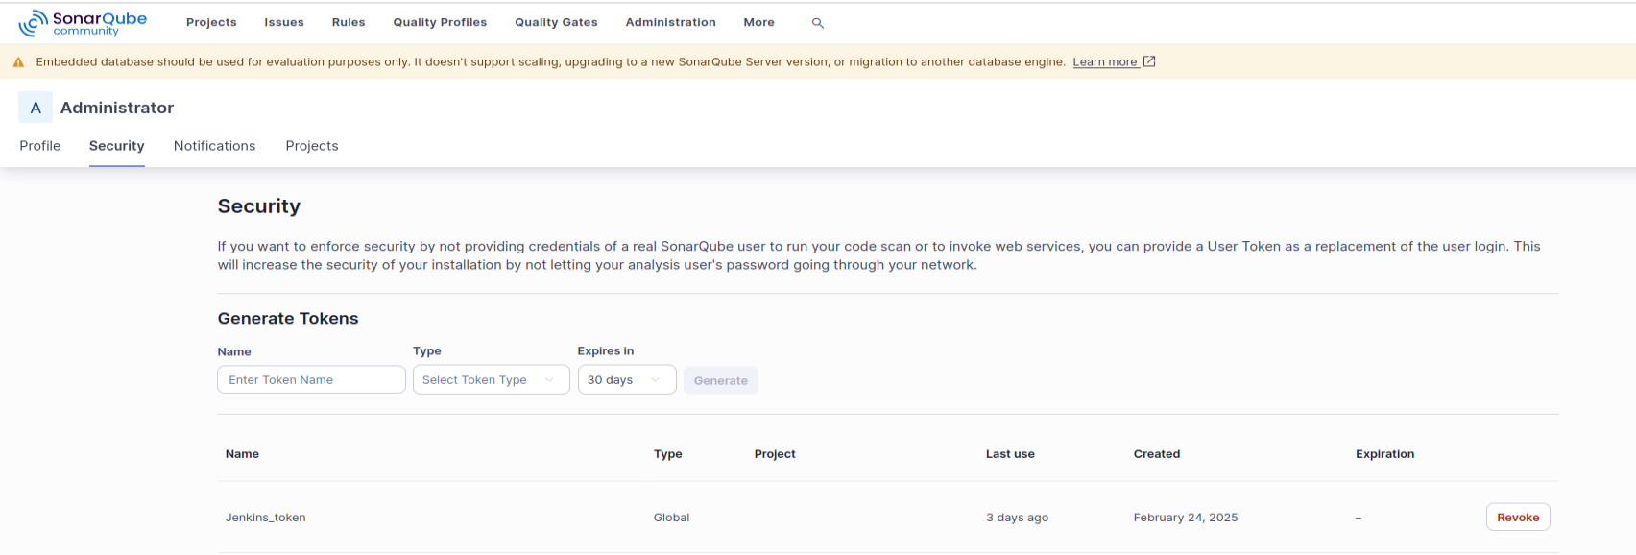
Task: Focus the Enter Token Name field
Action: (x=311, y=380)
